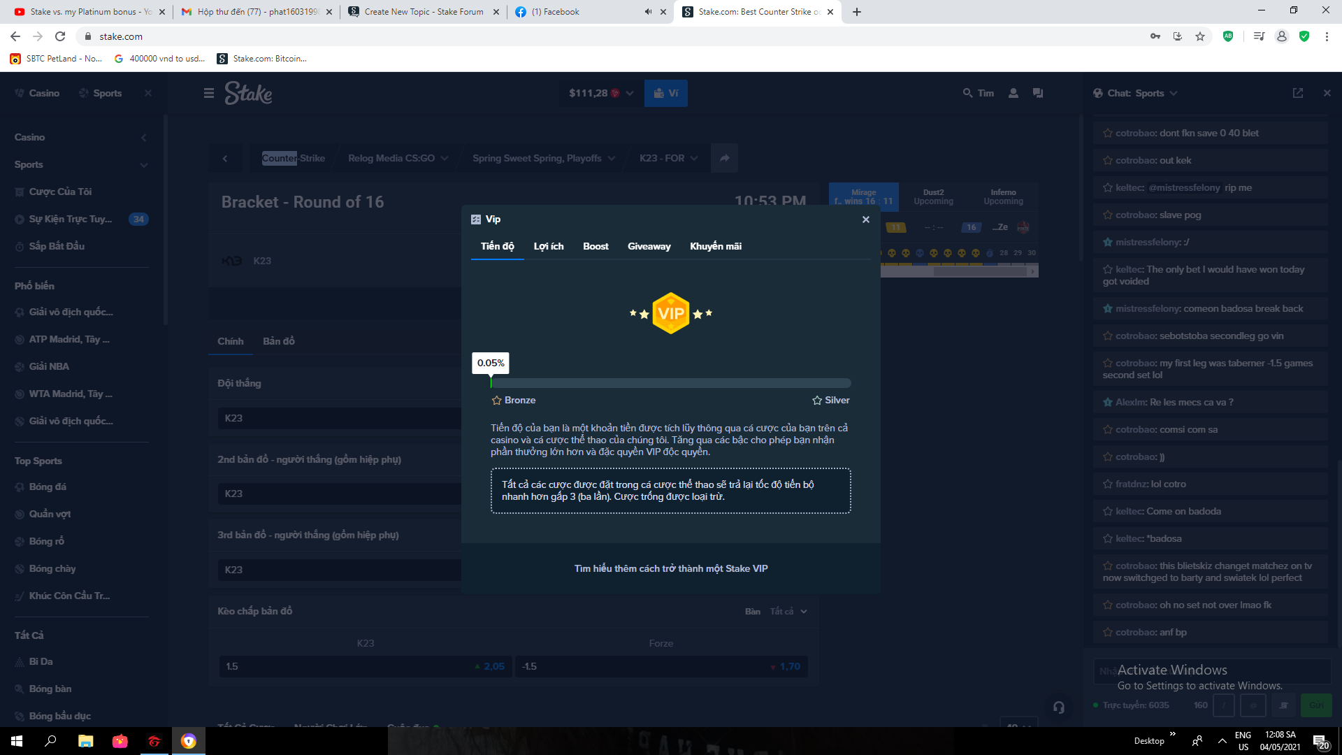
Task: Close the Vip dialog
Action: pyautogui.click(x=865, y=220)
